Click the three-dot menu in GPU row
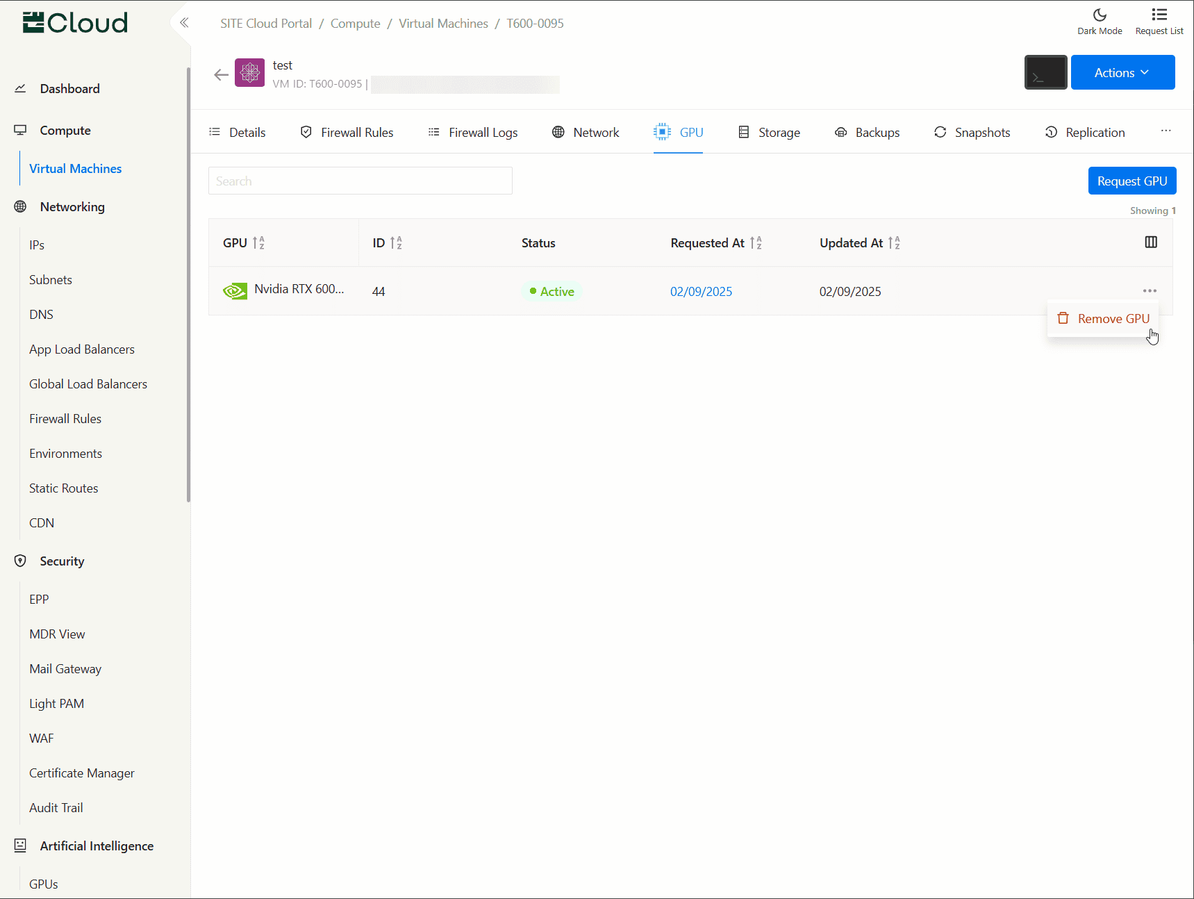The height and width of the screenshot is (899, 1194). 1150,291
